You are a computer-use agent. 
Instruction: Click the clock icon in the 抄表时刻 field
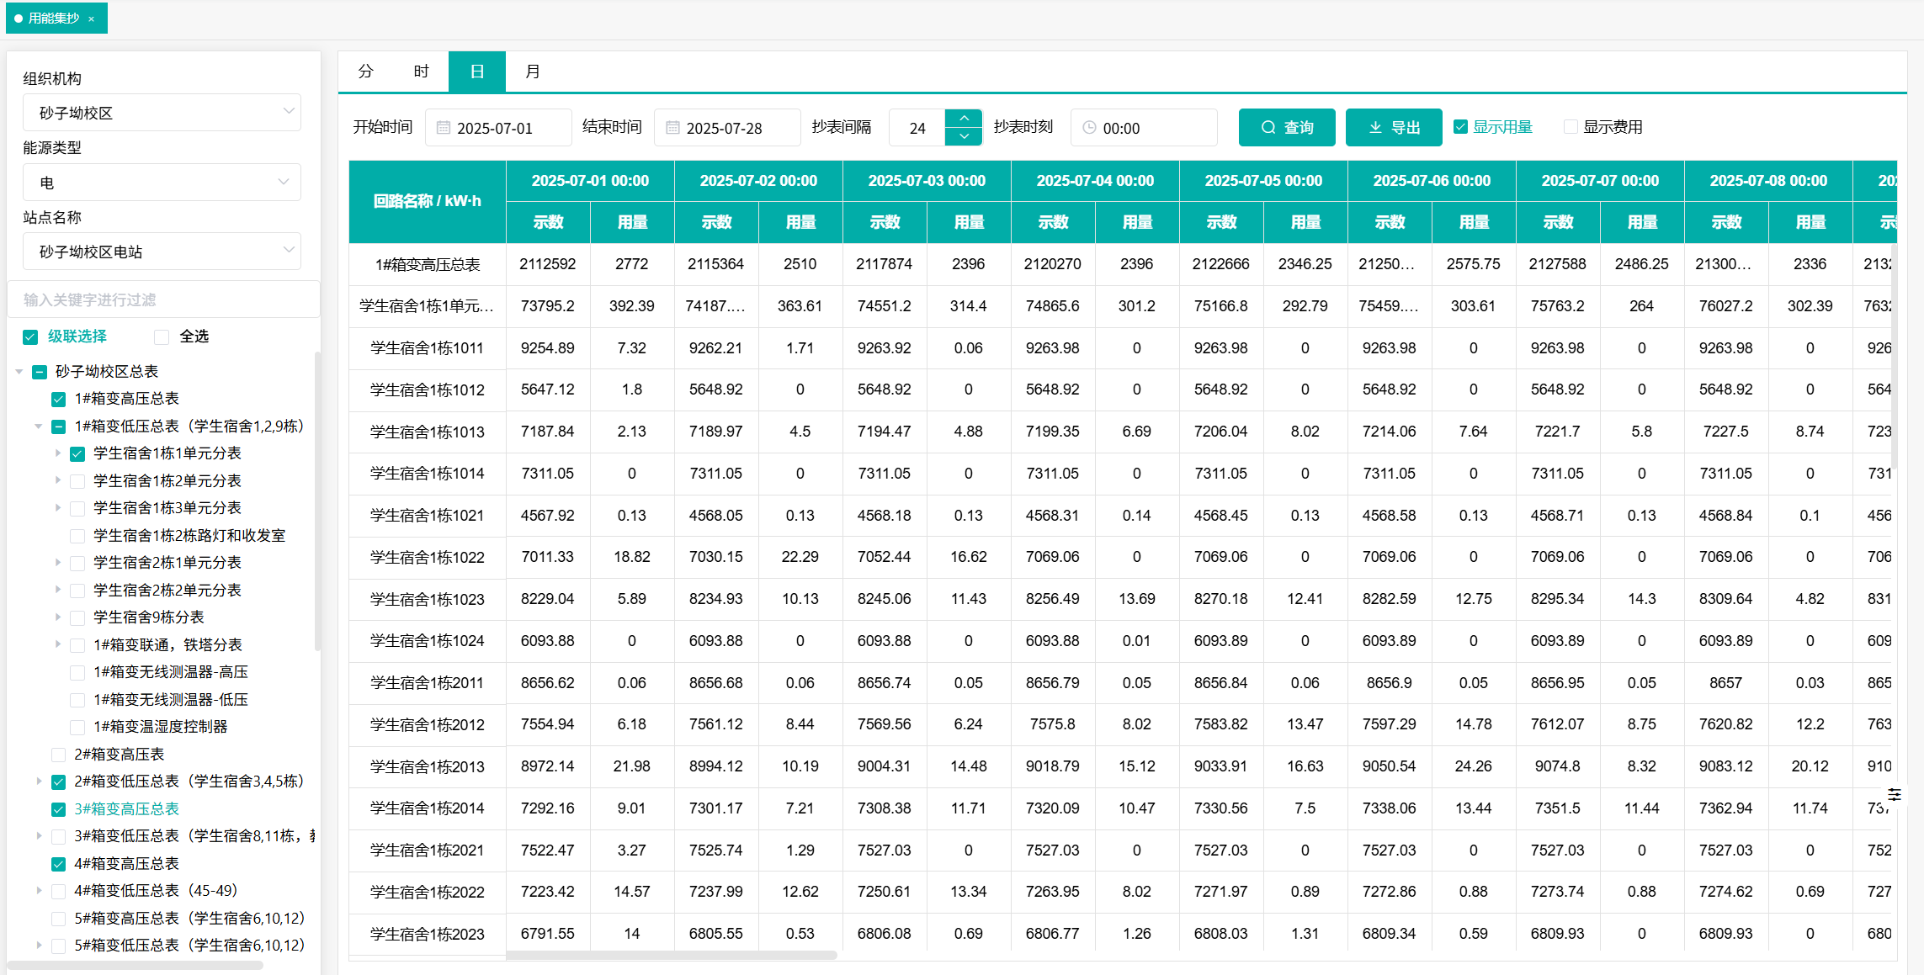point(1089,128)
